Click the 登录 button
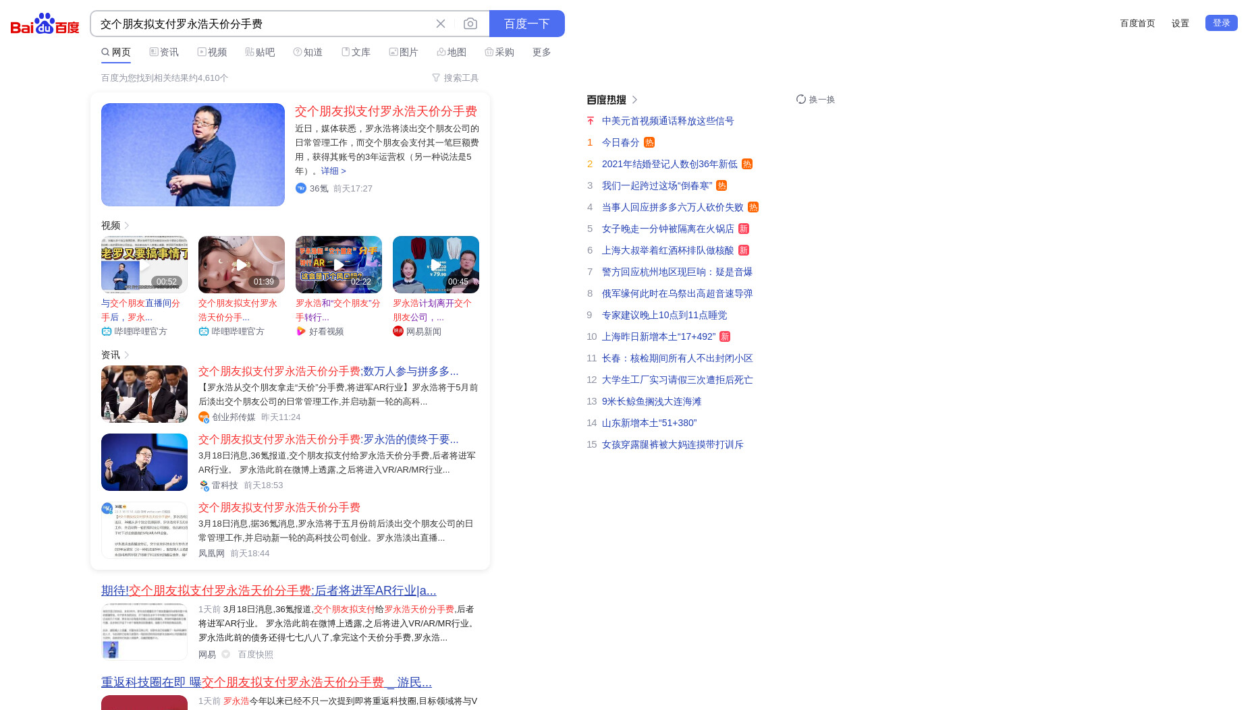This screenshot has height=710, width=1254. tap(1222, 23)
